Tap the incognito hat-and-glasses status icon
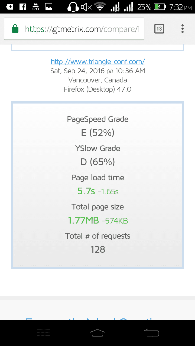 click(x=36, y=7)
